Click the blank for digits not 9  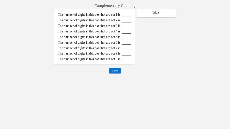(x=126, y=59)
